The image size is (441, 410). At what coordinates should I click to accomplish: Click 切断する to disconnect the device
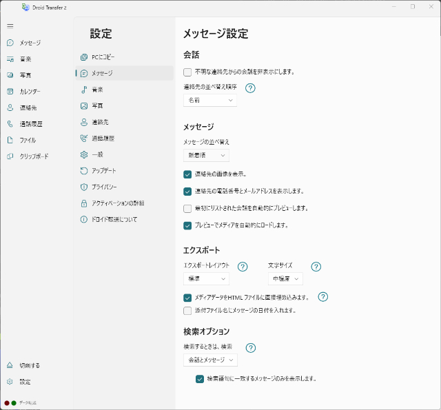pyautogui.click(x=30, y=365)
